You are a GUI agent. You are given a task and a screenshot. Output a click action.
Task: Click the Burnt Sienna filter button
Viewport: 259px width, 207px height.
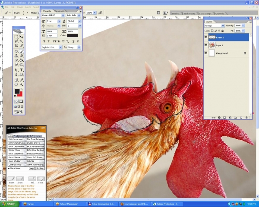point(17,157)
